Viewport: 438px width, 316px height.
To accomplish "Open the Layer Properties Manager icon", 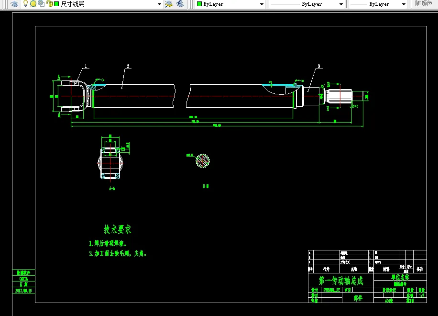I will 14,4.
